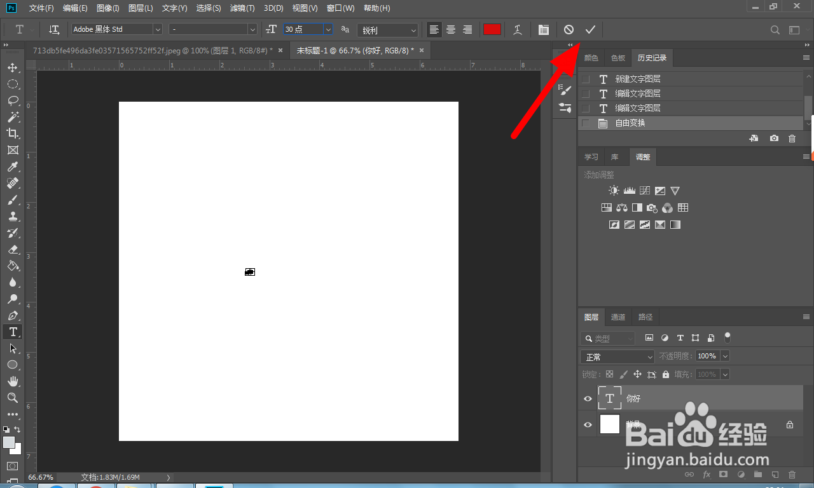Image resolution: width=814 pixels, height=488 pixels.
Task: Select the Hand tool
Action: [12, 381]
